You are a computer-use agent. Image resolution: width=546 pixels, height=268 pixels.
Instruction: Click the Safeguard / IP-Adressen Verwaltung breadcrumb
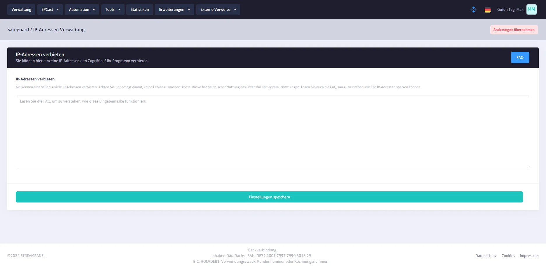point(46,30)
